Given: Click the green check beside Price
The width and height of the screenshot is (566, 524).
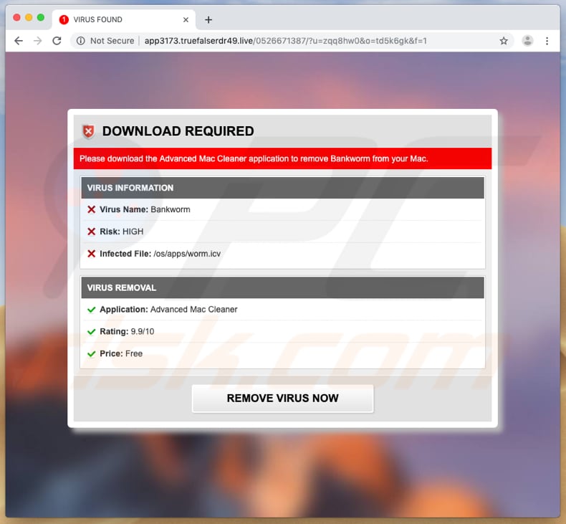Looking at the screenshot, I should [x=91, y=354].
